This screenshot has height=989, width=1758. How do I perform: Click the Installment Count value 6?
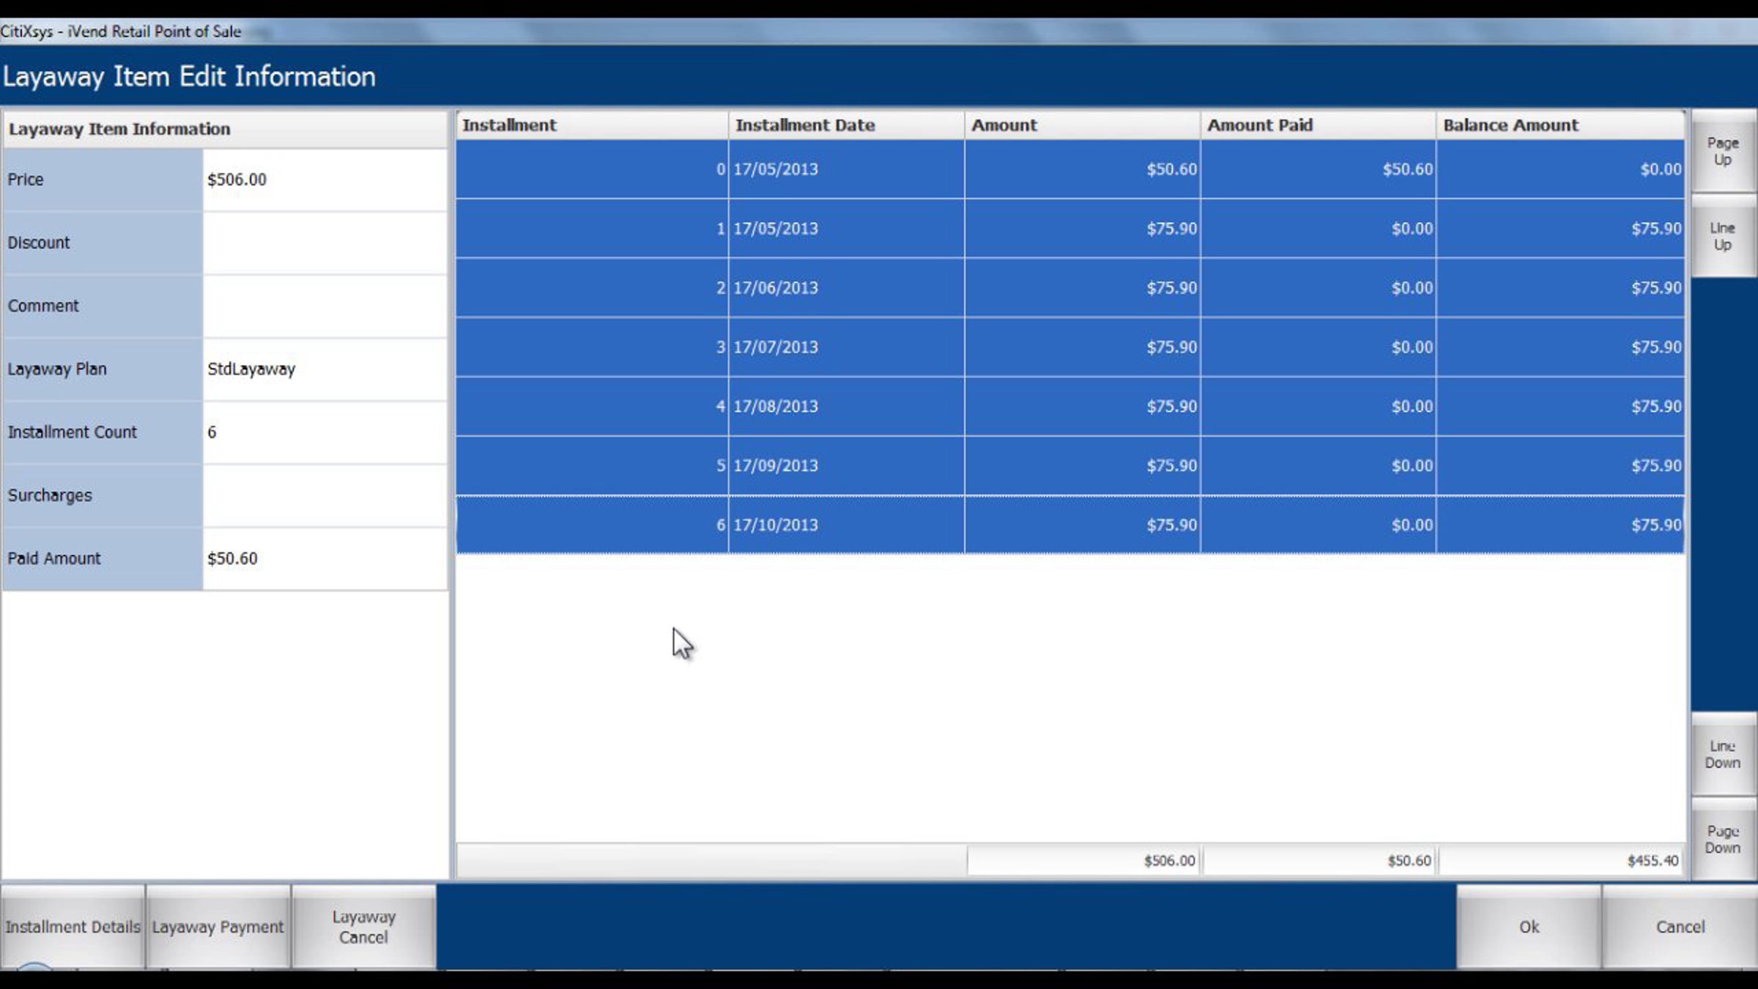324,432
